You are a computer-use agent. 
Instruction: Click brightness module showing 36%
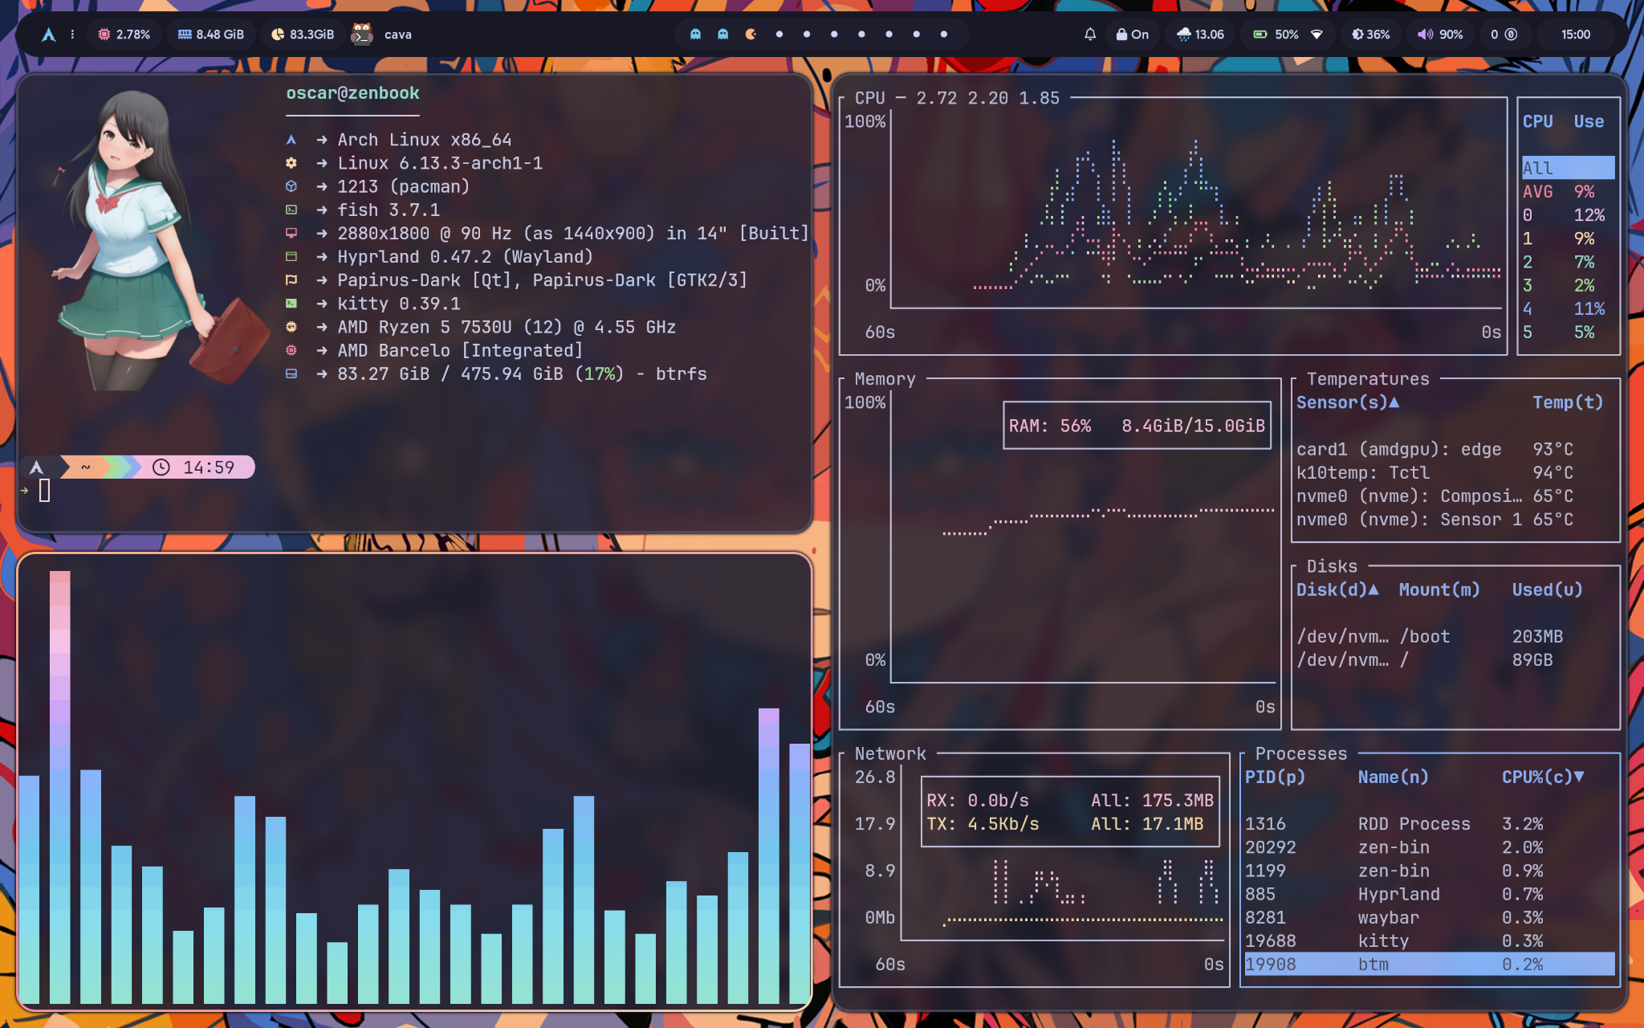[x=1370, y=35]
